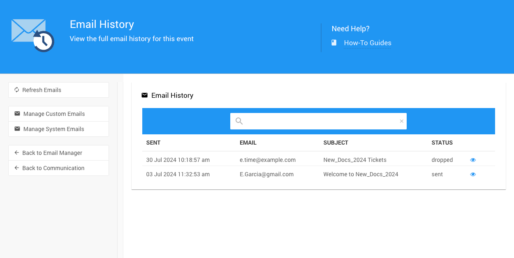Open Manage Custom Emails
This screenshot has height=258, width=514.
click(58, 114)
